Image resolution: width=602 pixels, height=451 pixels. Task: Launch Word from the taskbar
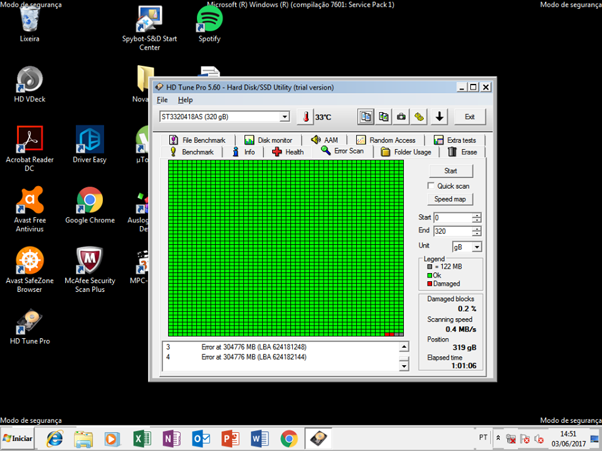click(260, 438)
